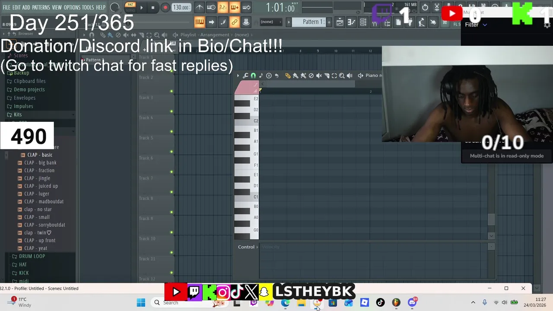Select the piano roll Playback scrub tool
The height and width of the screenshot is (311, 553).
pos(350,76)
